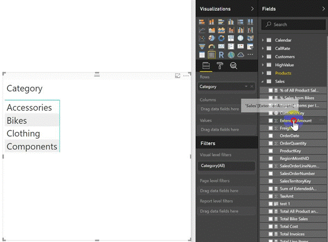
Task: Select the Multi-row card visual
Action: (x=231, y=46)
